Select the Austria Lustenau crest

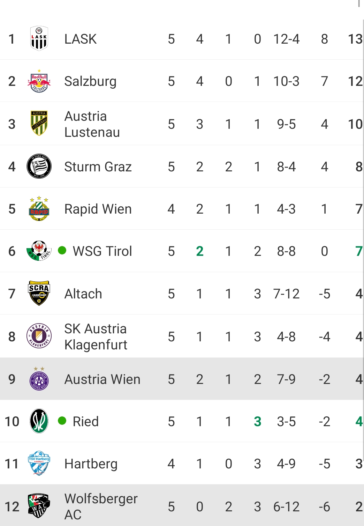point(39,123)
